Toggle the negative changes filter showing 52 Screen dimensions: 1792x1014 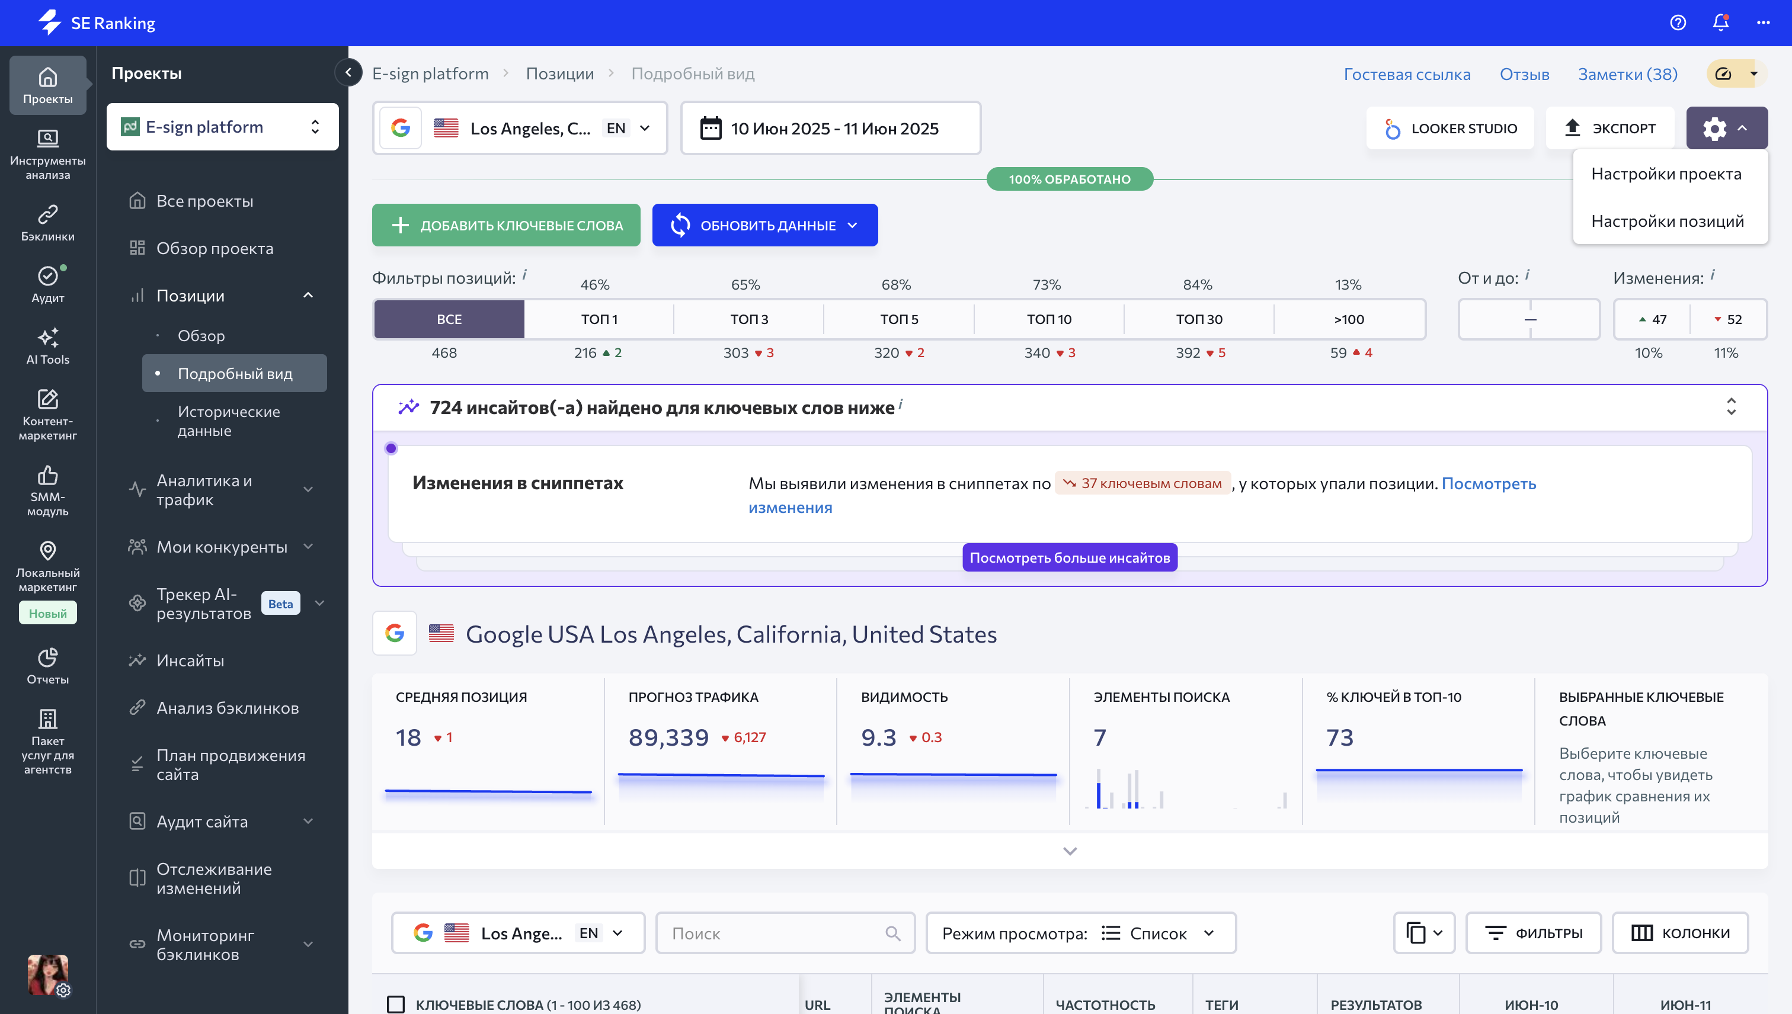click(1728, 319)
